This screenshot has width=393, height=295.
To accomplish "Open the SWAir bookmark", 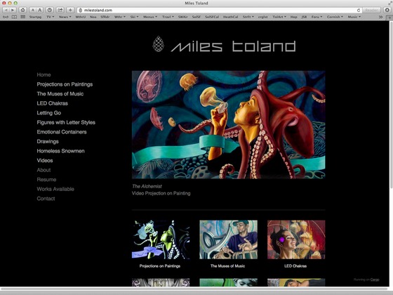I will (183, 17).
